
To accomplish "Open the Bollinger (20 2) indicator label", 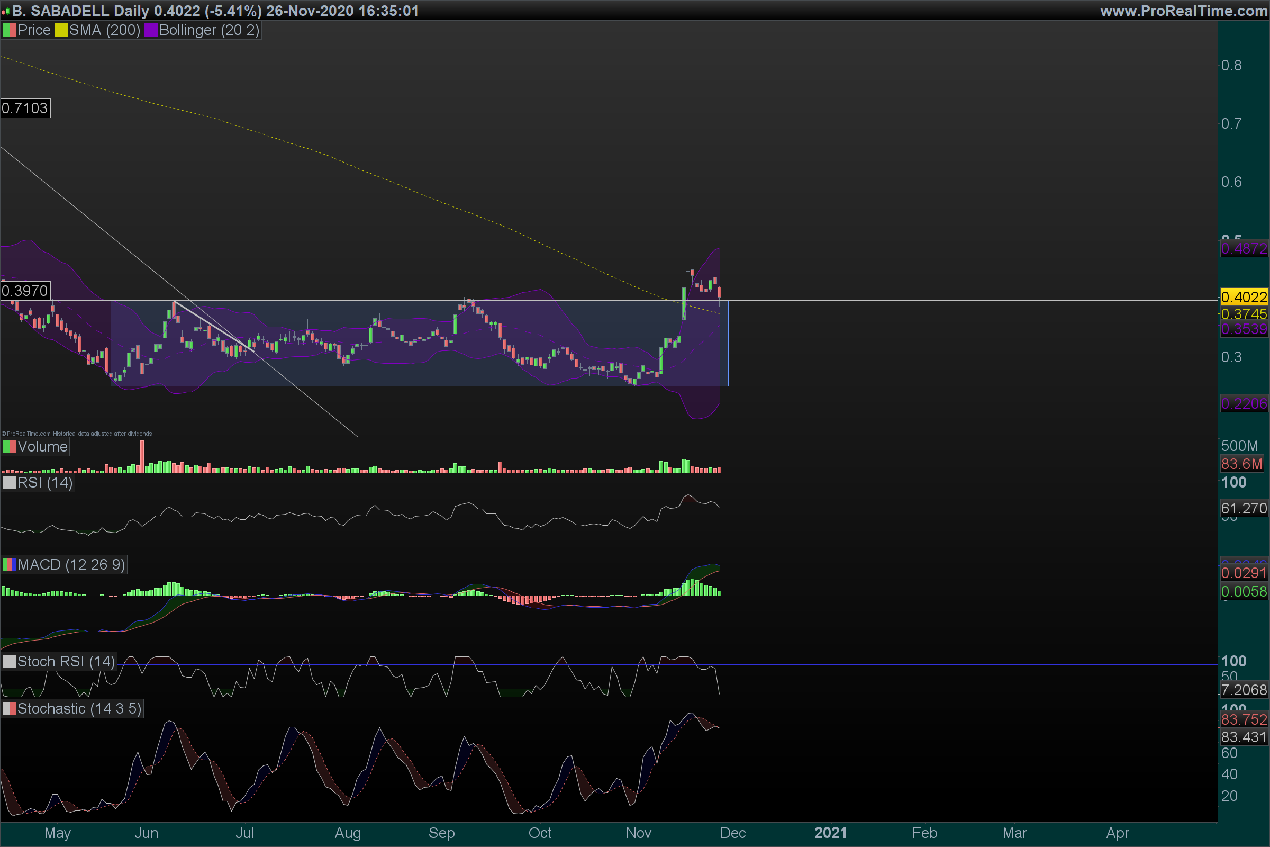I will tap(209, 30).
